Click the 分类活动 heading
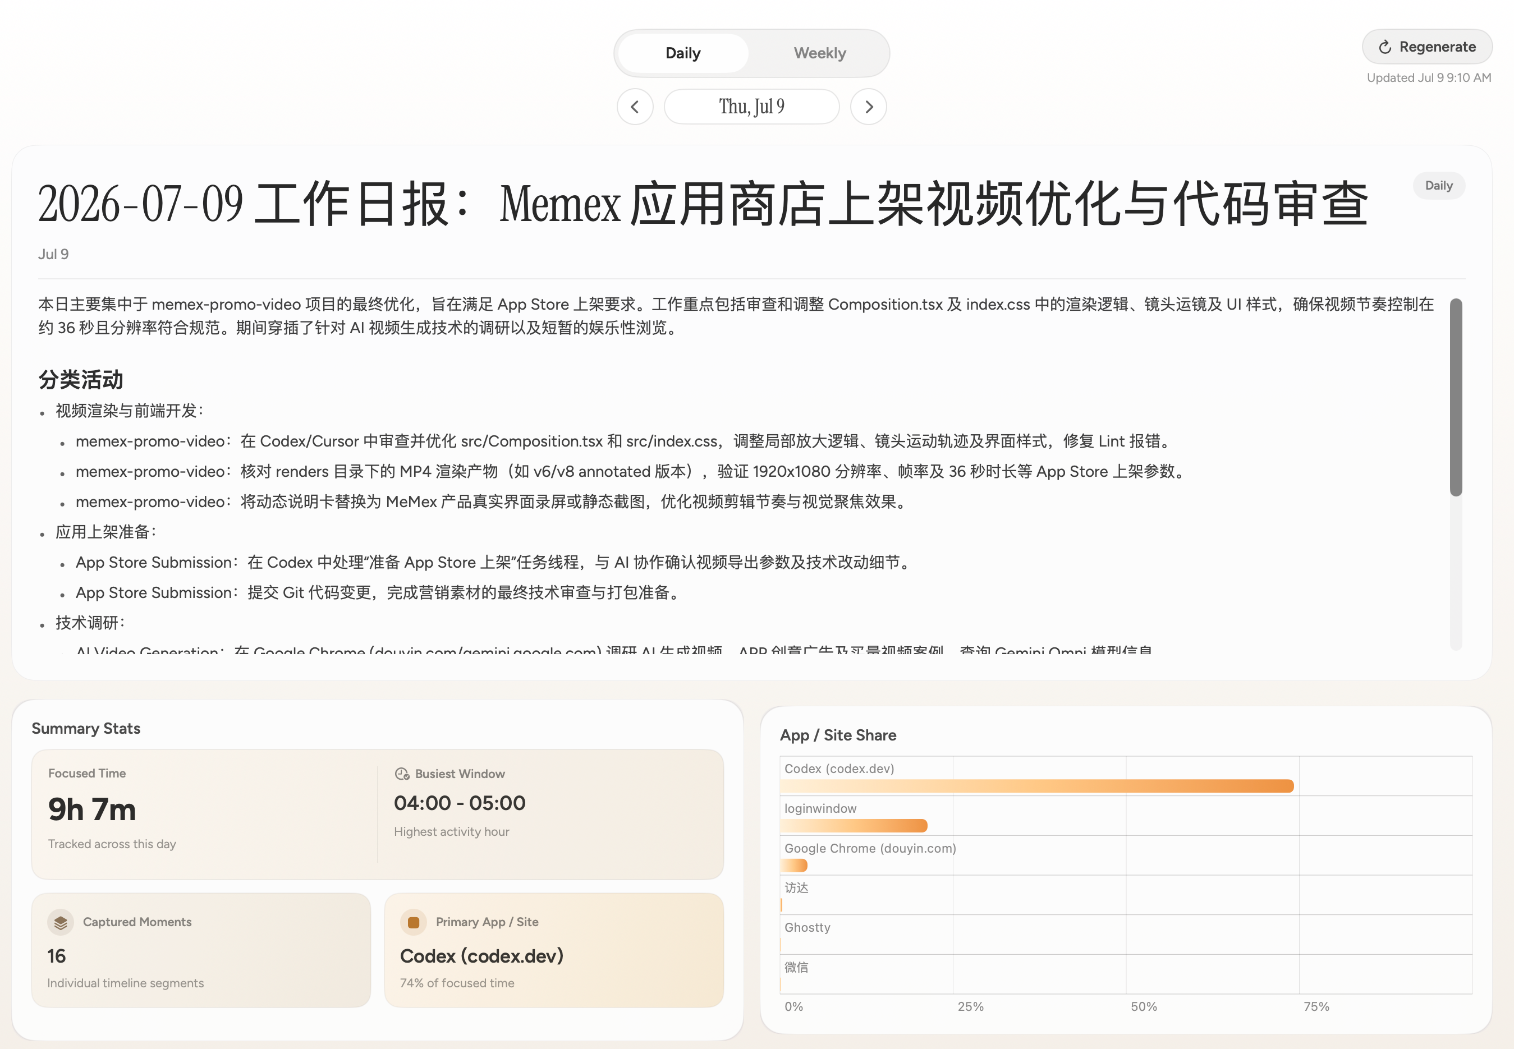 click(x=81, y=379)
